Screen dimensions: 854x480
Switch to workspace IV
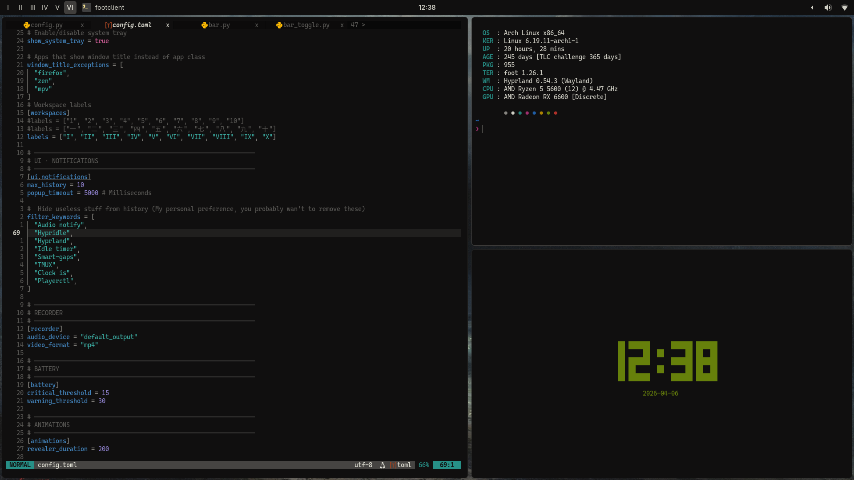(x=45, y=8)
